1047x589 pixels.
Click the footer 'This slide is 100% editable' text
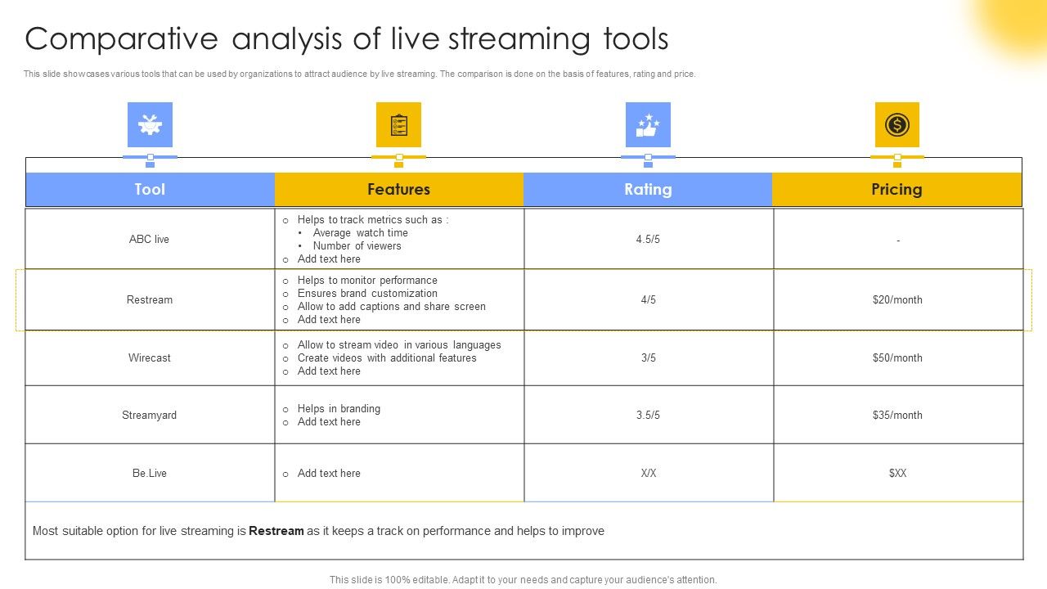click(x=523, y=579)
